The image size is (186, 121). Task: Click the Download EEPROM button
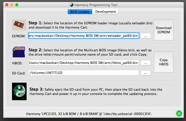point(164,30)
